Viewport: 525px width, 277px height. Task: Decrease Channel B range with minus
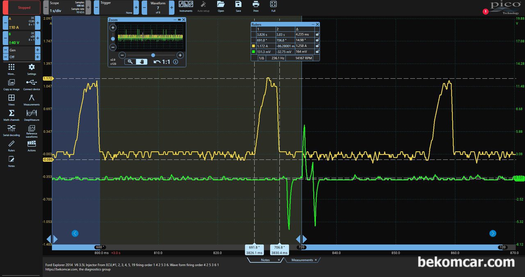(5, 38)
